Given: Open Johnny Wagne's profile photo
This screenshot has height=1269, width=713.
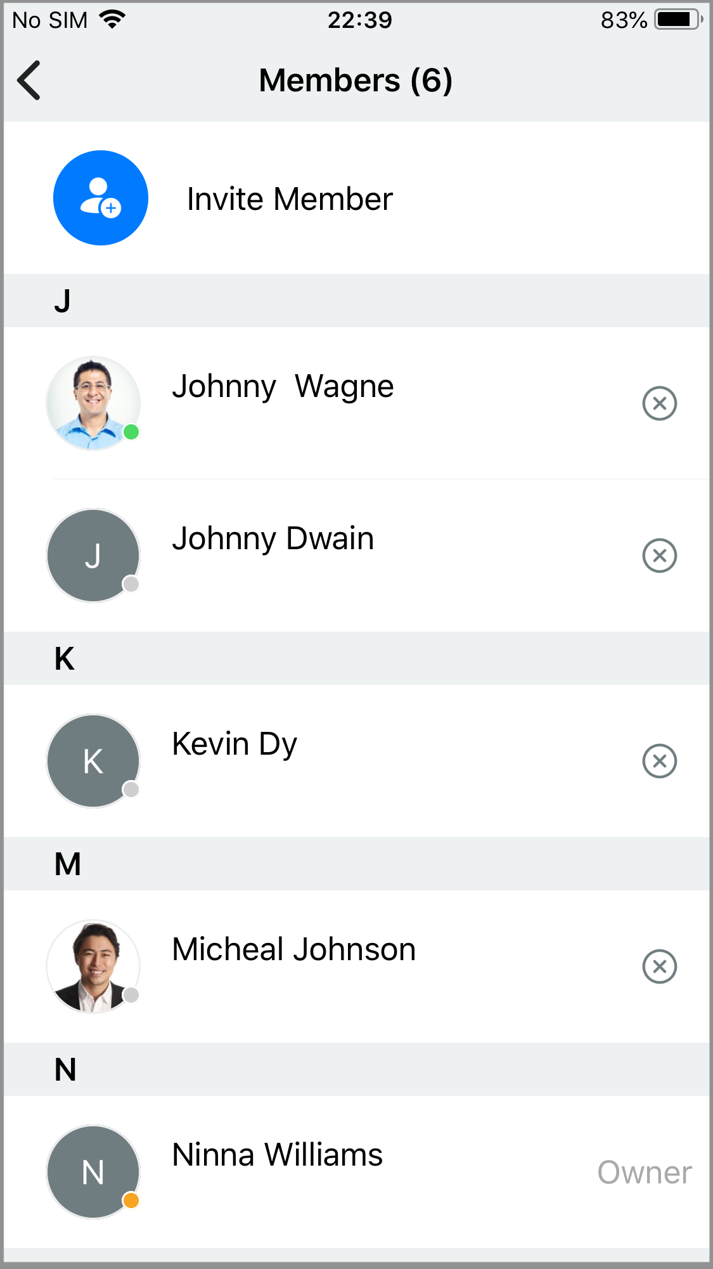Looking at the screenshot, I should coord(93,403).
